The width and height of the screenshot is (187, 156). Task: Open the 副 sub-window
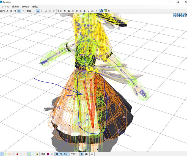point(92,11)
